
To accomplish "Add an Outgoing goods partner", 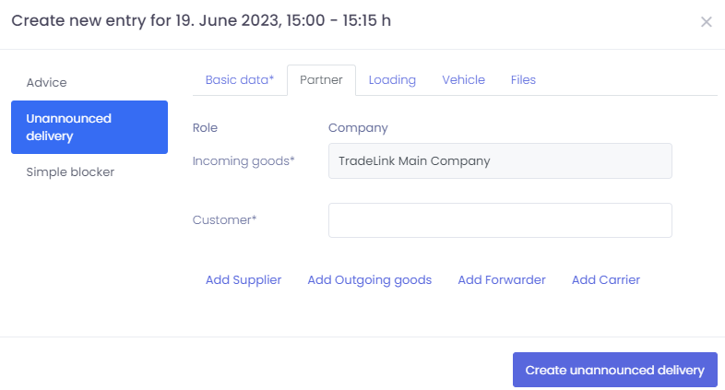I will pos(369,279).
